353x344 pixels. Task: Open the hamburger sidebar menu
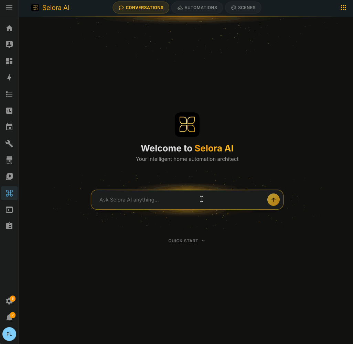(x=9, y=8)
